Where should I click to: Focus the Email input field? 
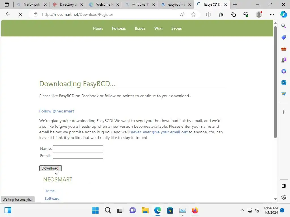pos(78,156)
